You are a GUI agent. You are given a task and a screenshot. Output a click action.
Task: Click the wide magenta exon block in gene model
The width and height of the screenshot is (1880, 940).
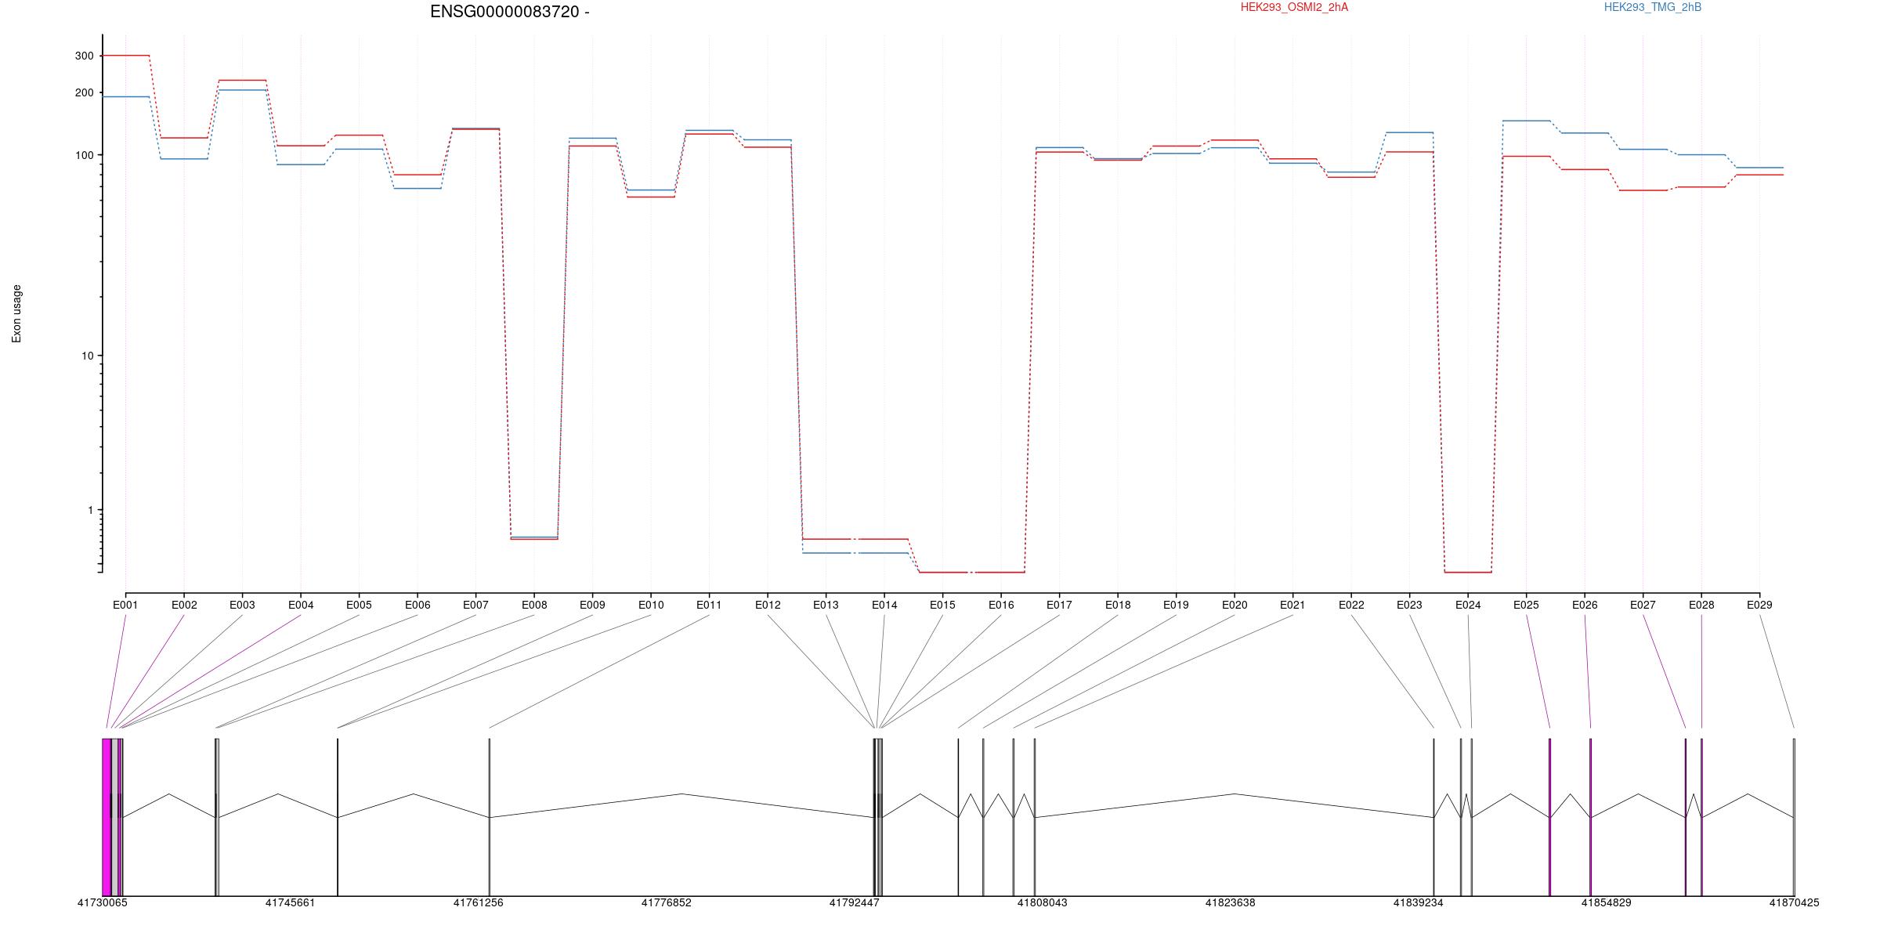coord(107,817)
